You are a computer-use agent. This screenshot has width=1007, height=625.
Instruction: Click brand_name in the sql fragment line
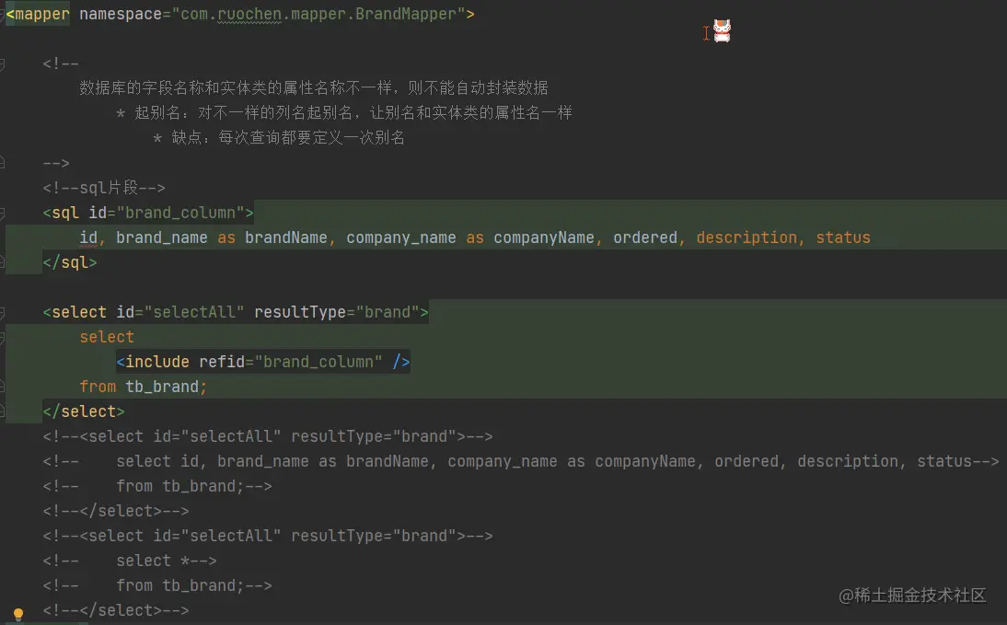(162, 237)
